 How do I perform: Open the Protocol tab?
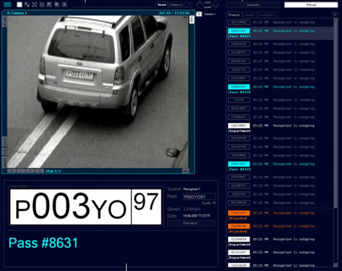click(234, 15)
